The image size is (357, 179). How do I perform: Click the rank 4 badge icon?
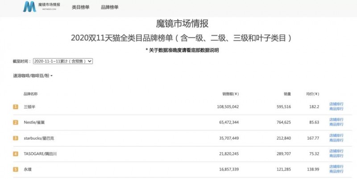tap(16, 154)
